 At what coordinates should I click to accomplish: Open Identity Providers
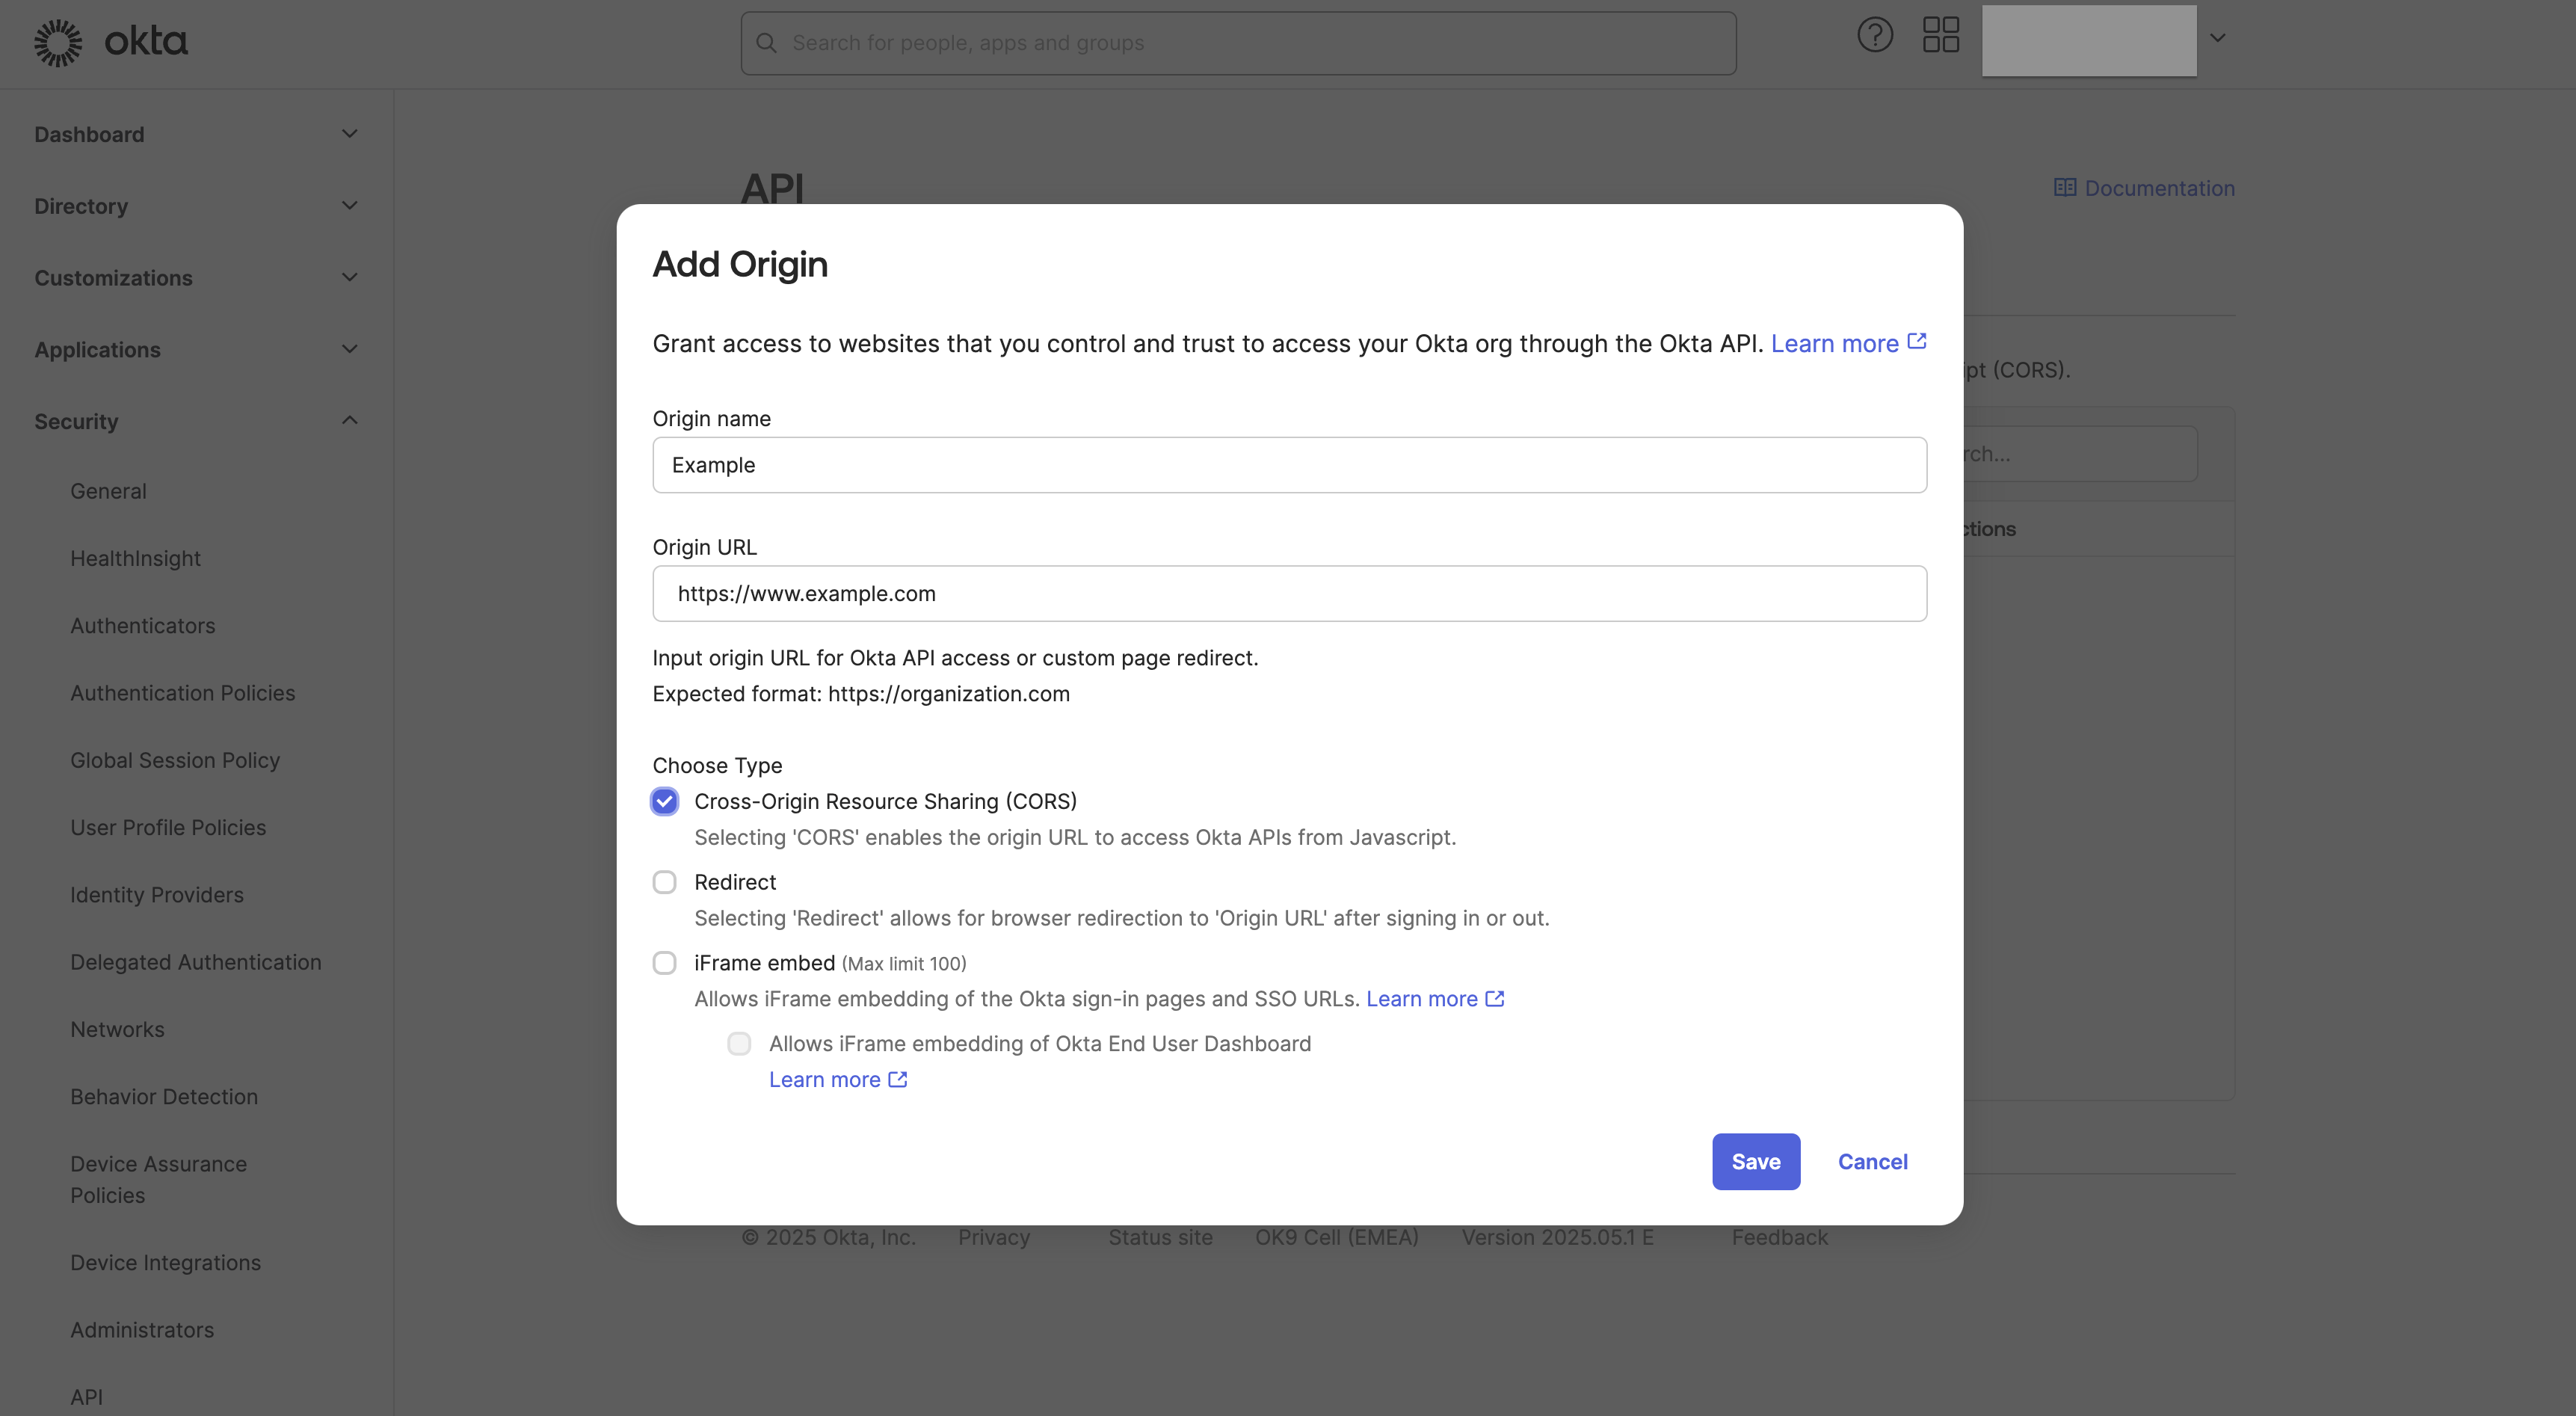pyautogui.click(x=157, y=895)
